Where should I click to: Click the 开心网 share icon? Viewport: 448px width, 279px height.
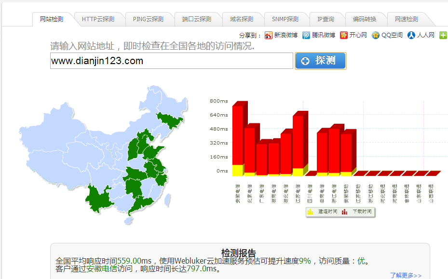(344, 35)
